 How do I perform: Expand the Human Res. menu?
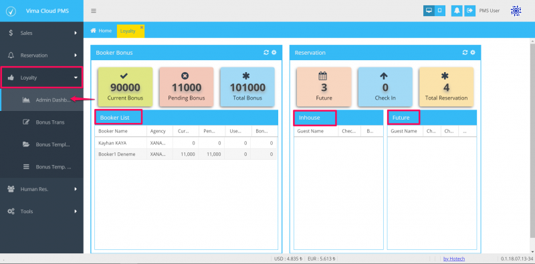pyautogui.click(x=41, y=189)
